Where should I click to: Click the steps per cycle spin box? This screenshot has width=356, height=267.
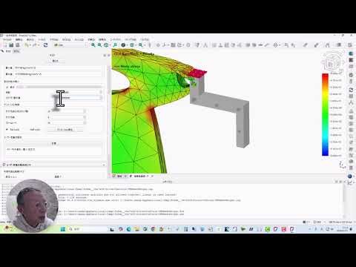[67, 111]
